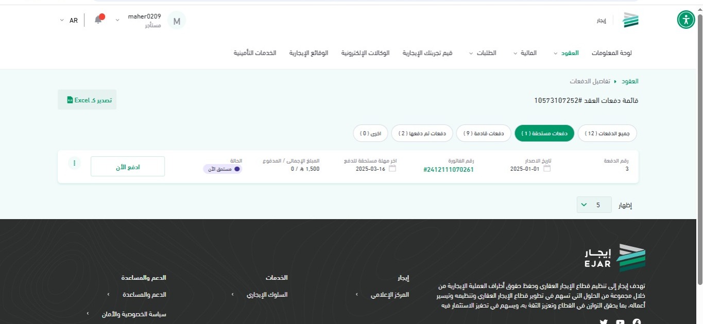
Task: Open the three-dot menu on payment row
Action: click(x=74, y=163)
